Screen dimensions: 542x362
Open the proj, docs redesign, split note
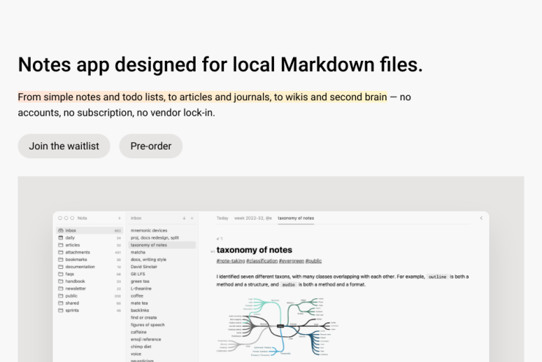tap(155, 237)
